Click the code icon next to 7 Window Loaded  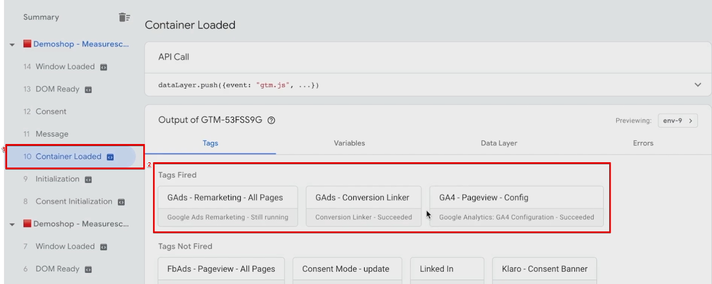point(104,247)
